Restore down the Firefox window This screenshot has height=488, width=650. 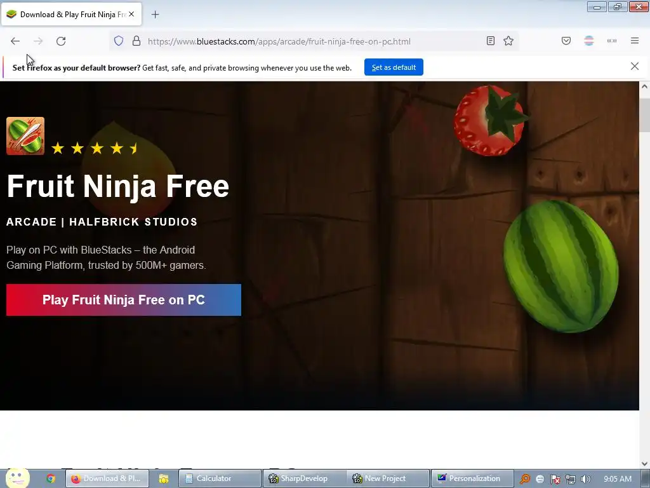pyautogui.click(x=618, y=6)
